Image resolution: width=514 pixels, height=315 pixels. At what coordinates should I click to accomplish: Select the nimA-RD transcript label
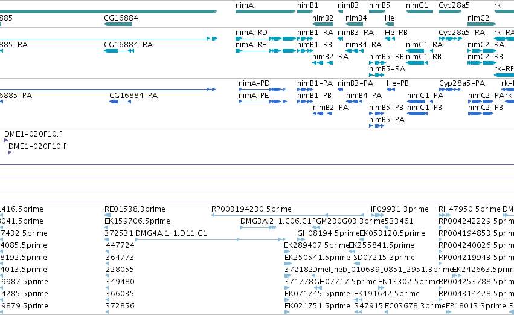[251, 33]
